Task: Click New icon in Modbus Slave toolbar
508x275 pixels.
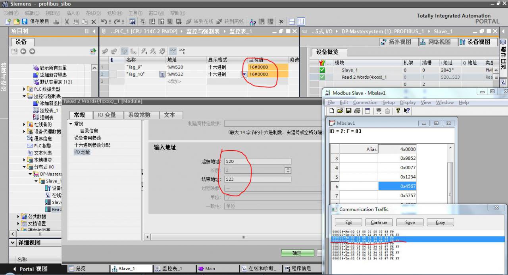Action: click(331, 111)
